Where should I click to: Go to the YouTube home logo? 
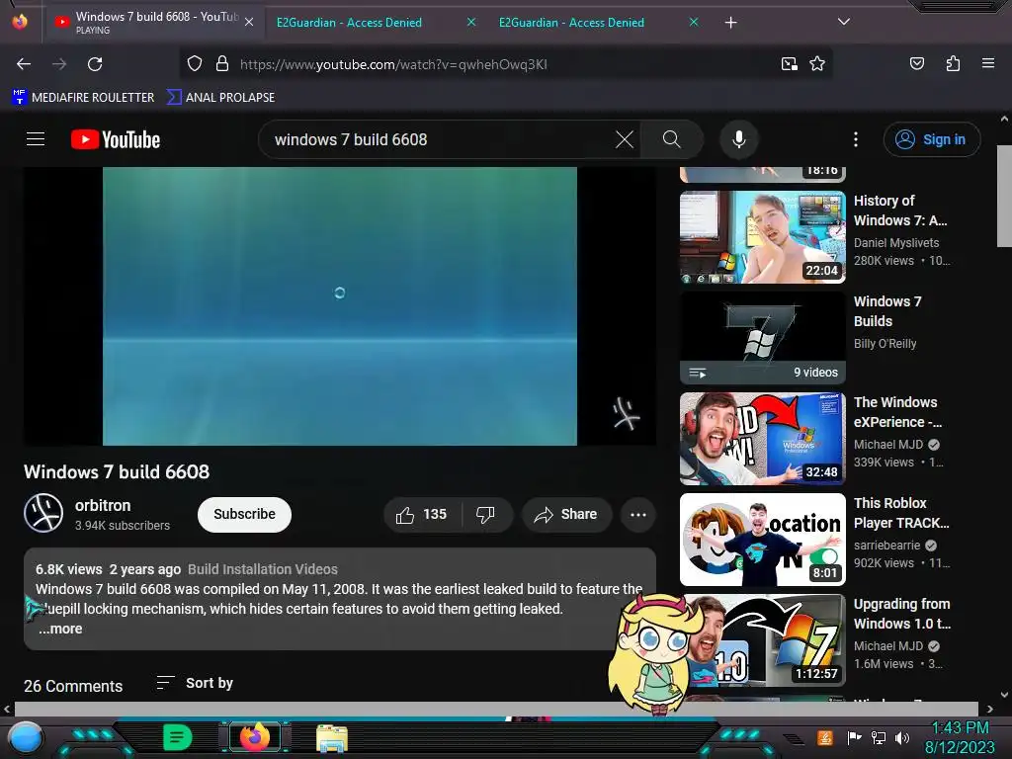point(116,139)
